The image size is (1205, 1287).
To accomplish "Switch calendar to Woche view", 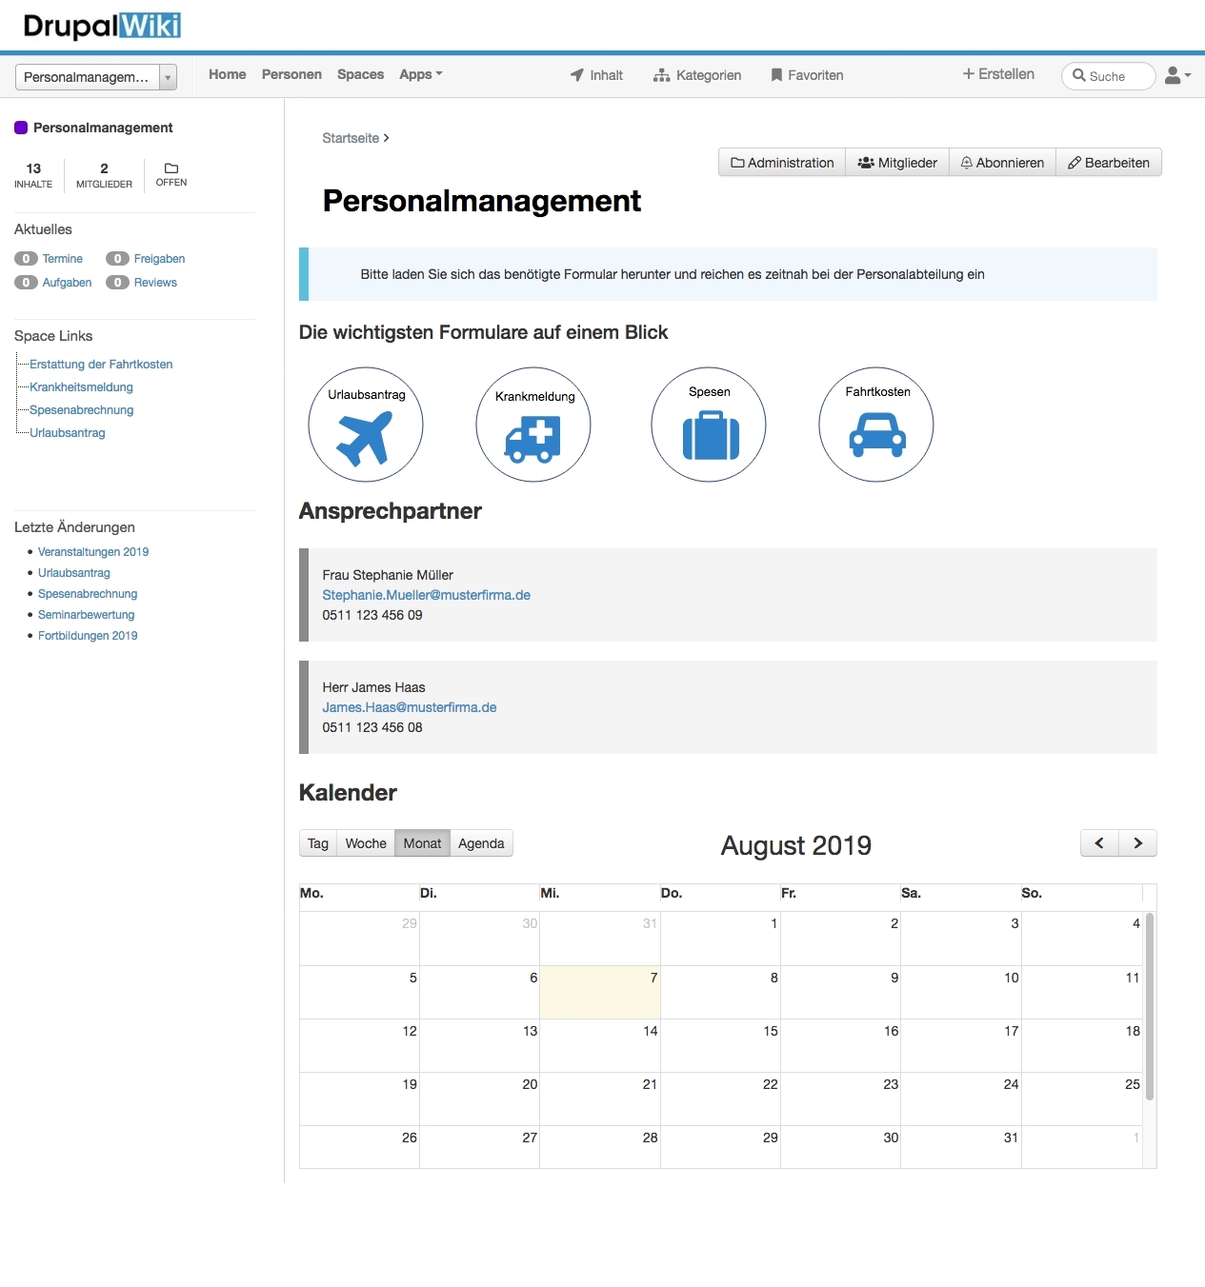I will pyautogui.click(x=366, y=843).
